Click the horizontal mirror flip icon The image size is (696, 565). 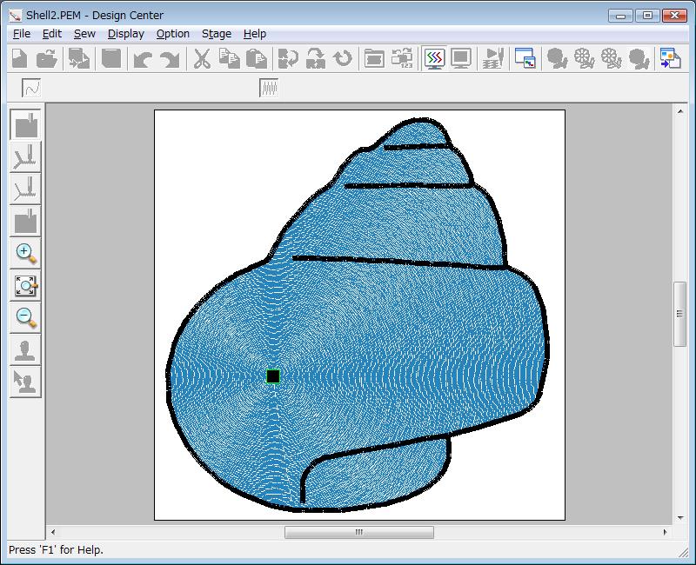click(x=288, y=58)
